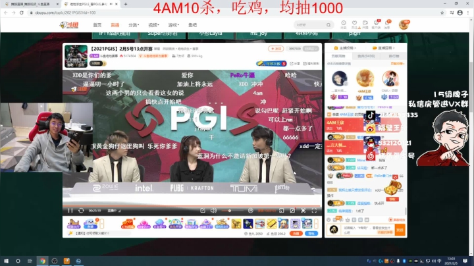Click the room cover thumbnail
Viewport: 474px width, 266px height.
[76, 56]
